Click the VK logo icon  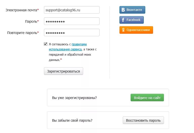pyautogui.click(x=123, y=10)
